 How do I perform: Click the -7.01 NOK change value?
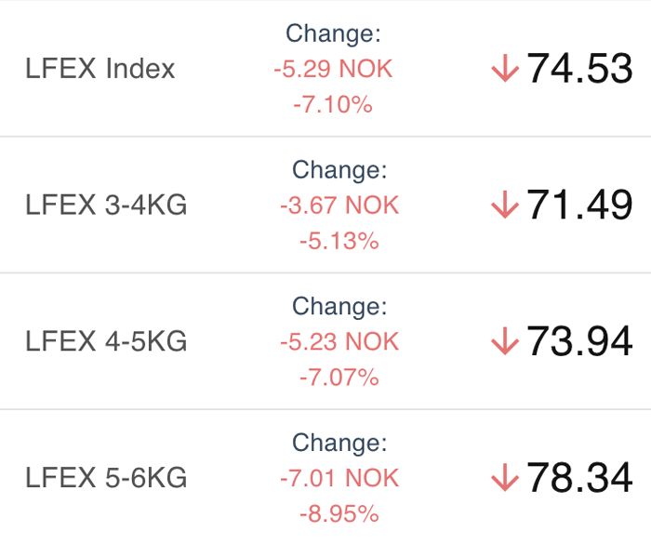pyautogui.click(x=339, y=478)
